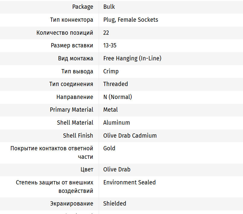The width and height of the screenshot is (243, 214).
Task: Click the Gold contact plating value
Action: [x=109, y=148]
